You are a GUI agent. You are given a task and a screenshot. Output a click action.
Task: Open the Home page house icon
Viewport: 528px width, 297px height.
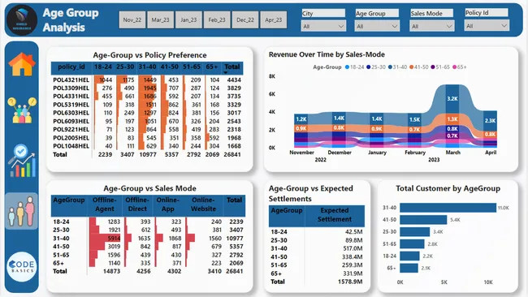pos(22,64)
